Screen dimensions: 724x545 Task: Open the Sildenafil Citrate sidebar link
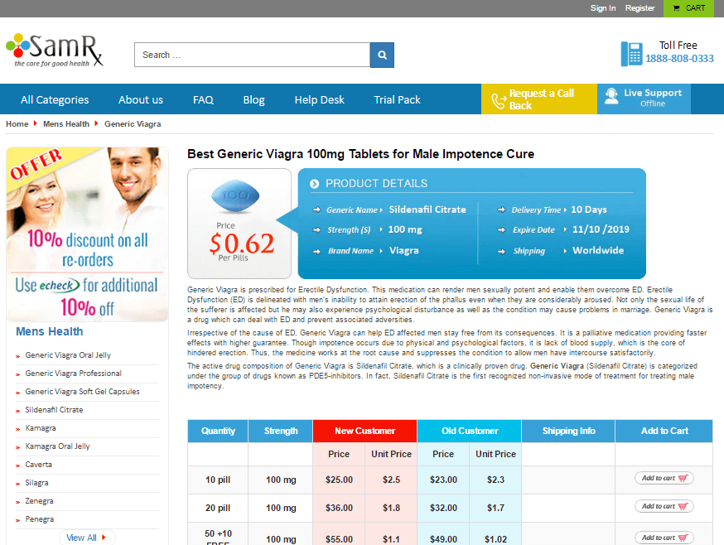[x=55, y=409]
